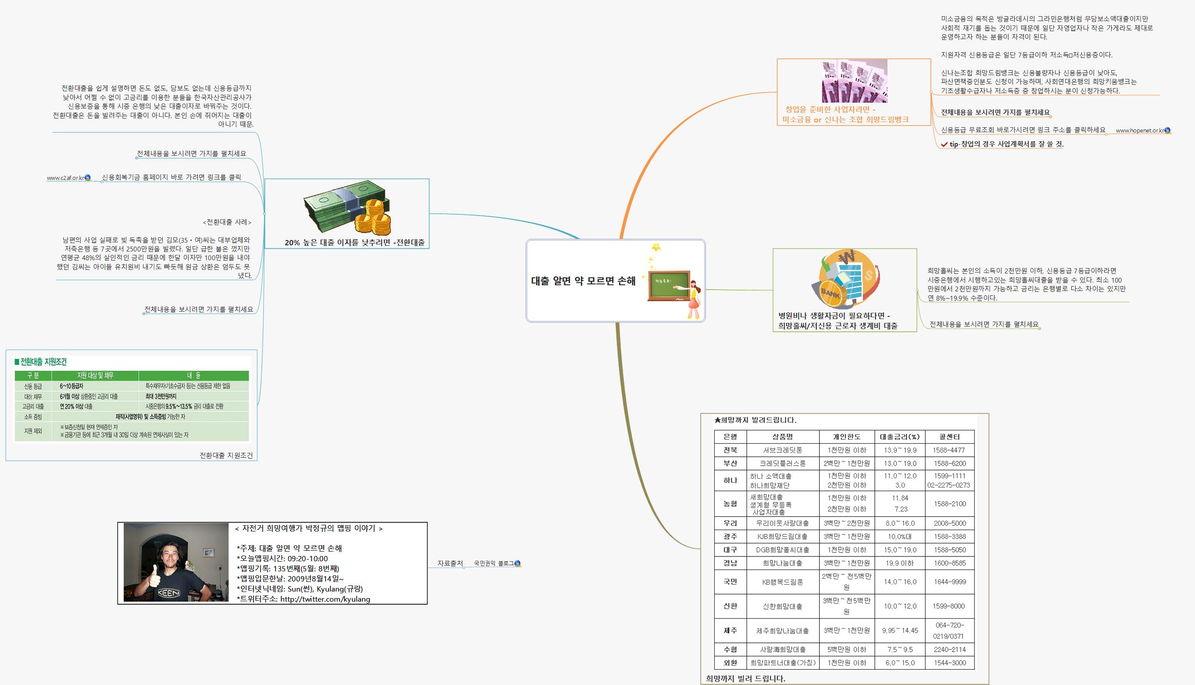Viewport: 1195px width, 685px height.
Task: Expand the 전체내용을 보시려면 branch above 지원조건 table
Action: pyautogui.click(x=144, y=314)
